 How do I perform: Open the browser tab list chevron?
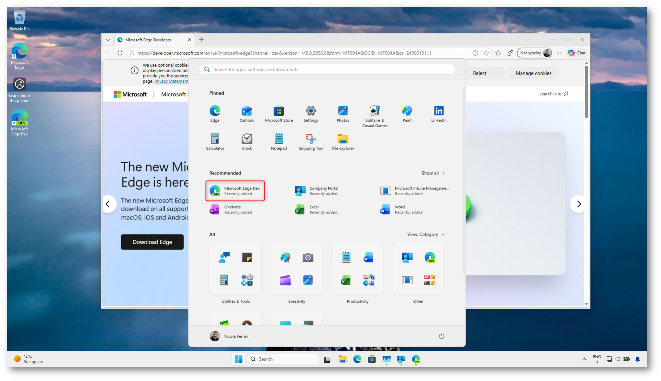pyautogui.click(x=108, y=40)
